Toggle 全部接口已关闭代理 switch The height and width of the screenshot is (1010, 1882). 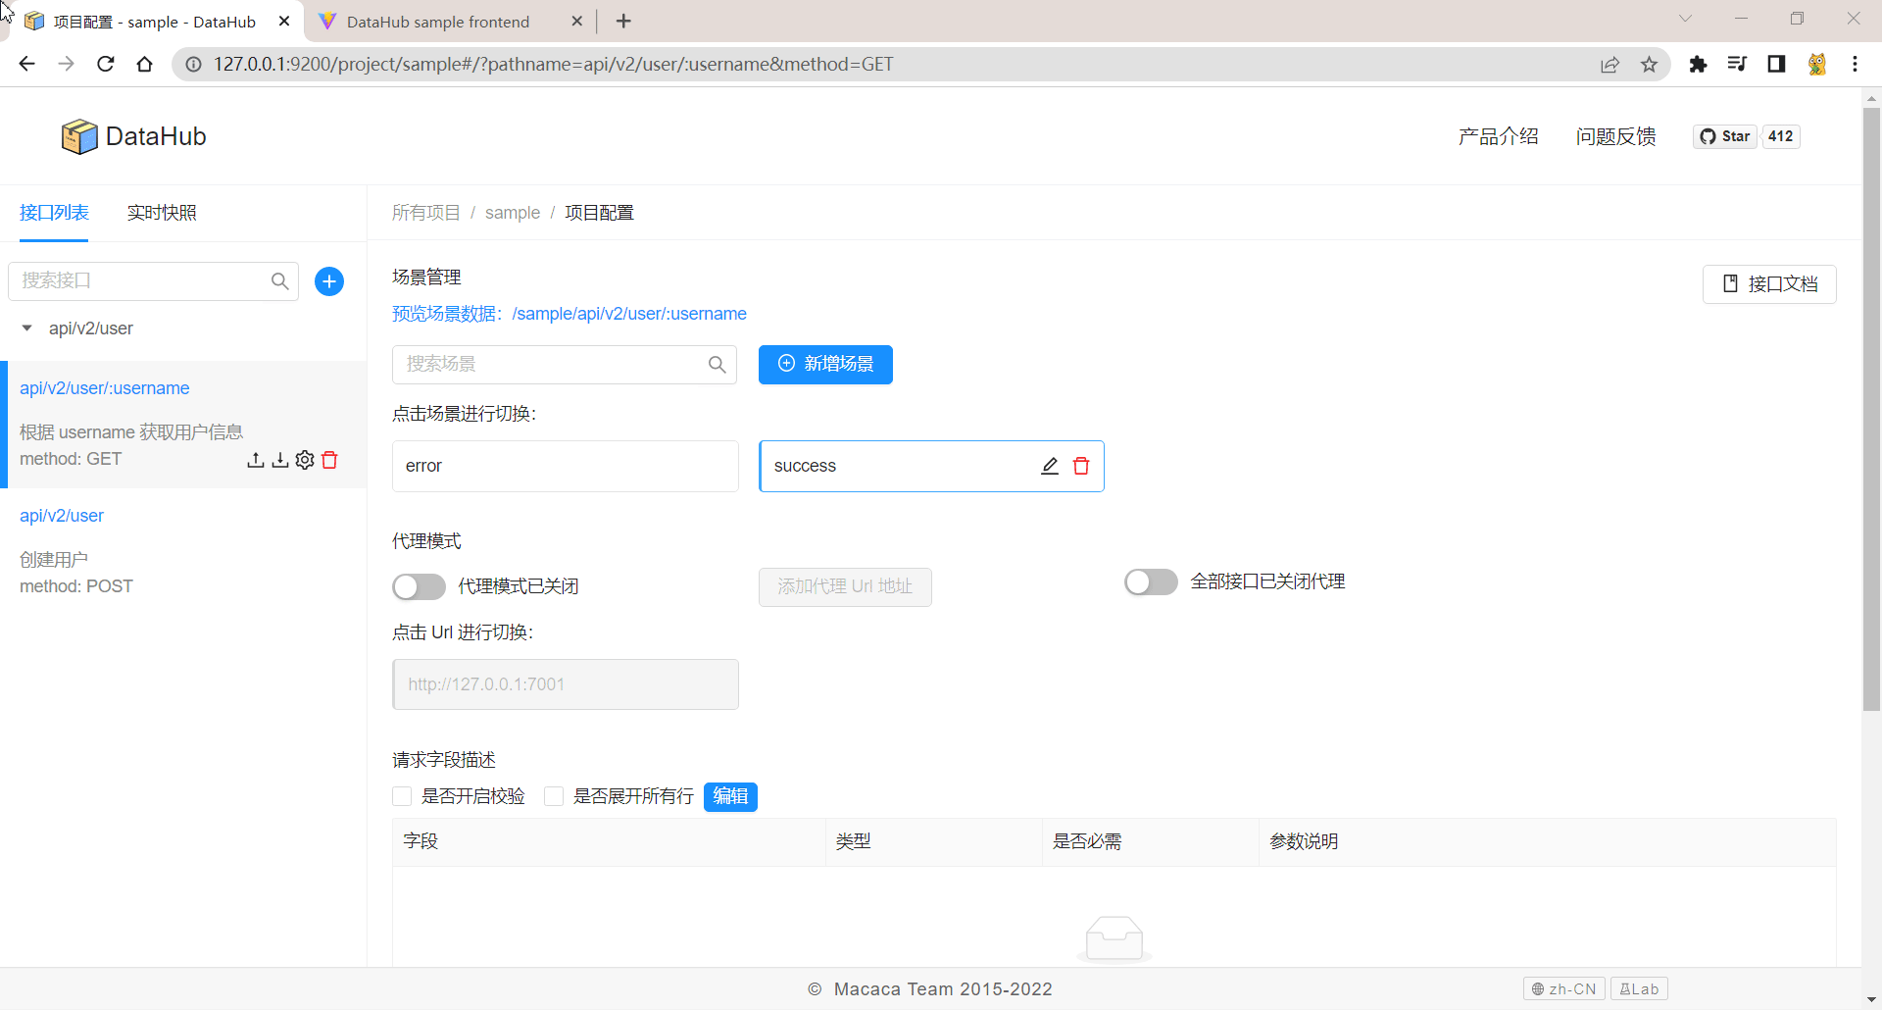pyautogui.click(x=1151, y=581)
